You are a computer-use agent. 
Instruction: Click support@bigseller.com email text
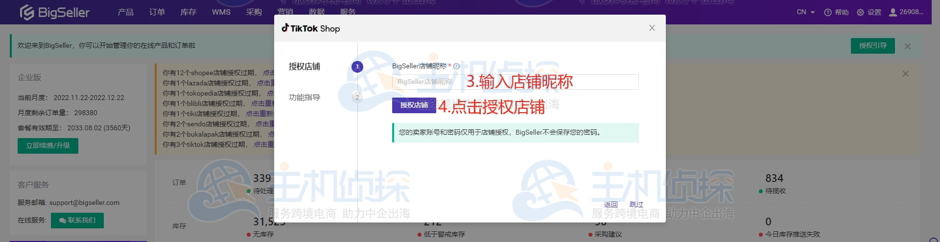[84, 202]
